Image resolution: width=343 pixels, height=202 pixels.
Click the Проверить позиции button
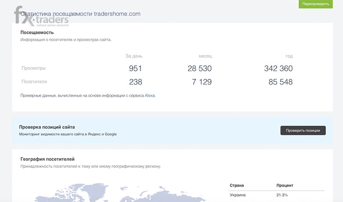tap(303, 130)
